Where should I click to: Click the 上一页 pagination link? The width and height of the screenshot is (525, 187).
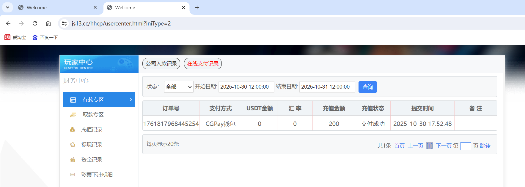[415, 146]
